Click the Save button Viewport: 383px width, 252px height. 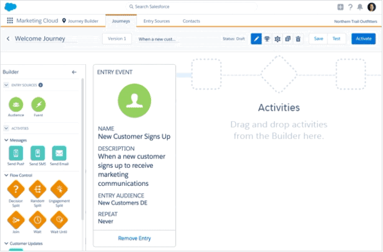pyautogui.click(x=319, y=39)
